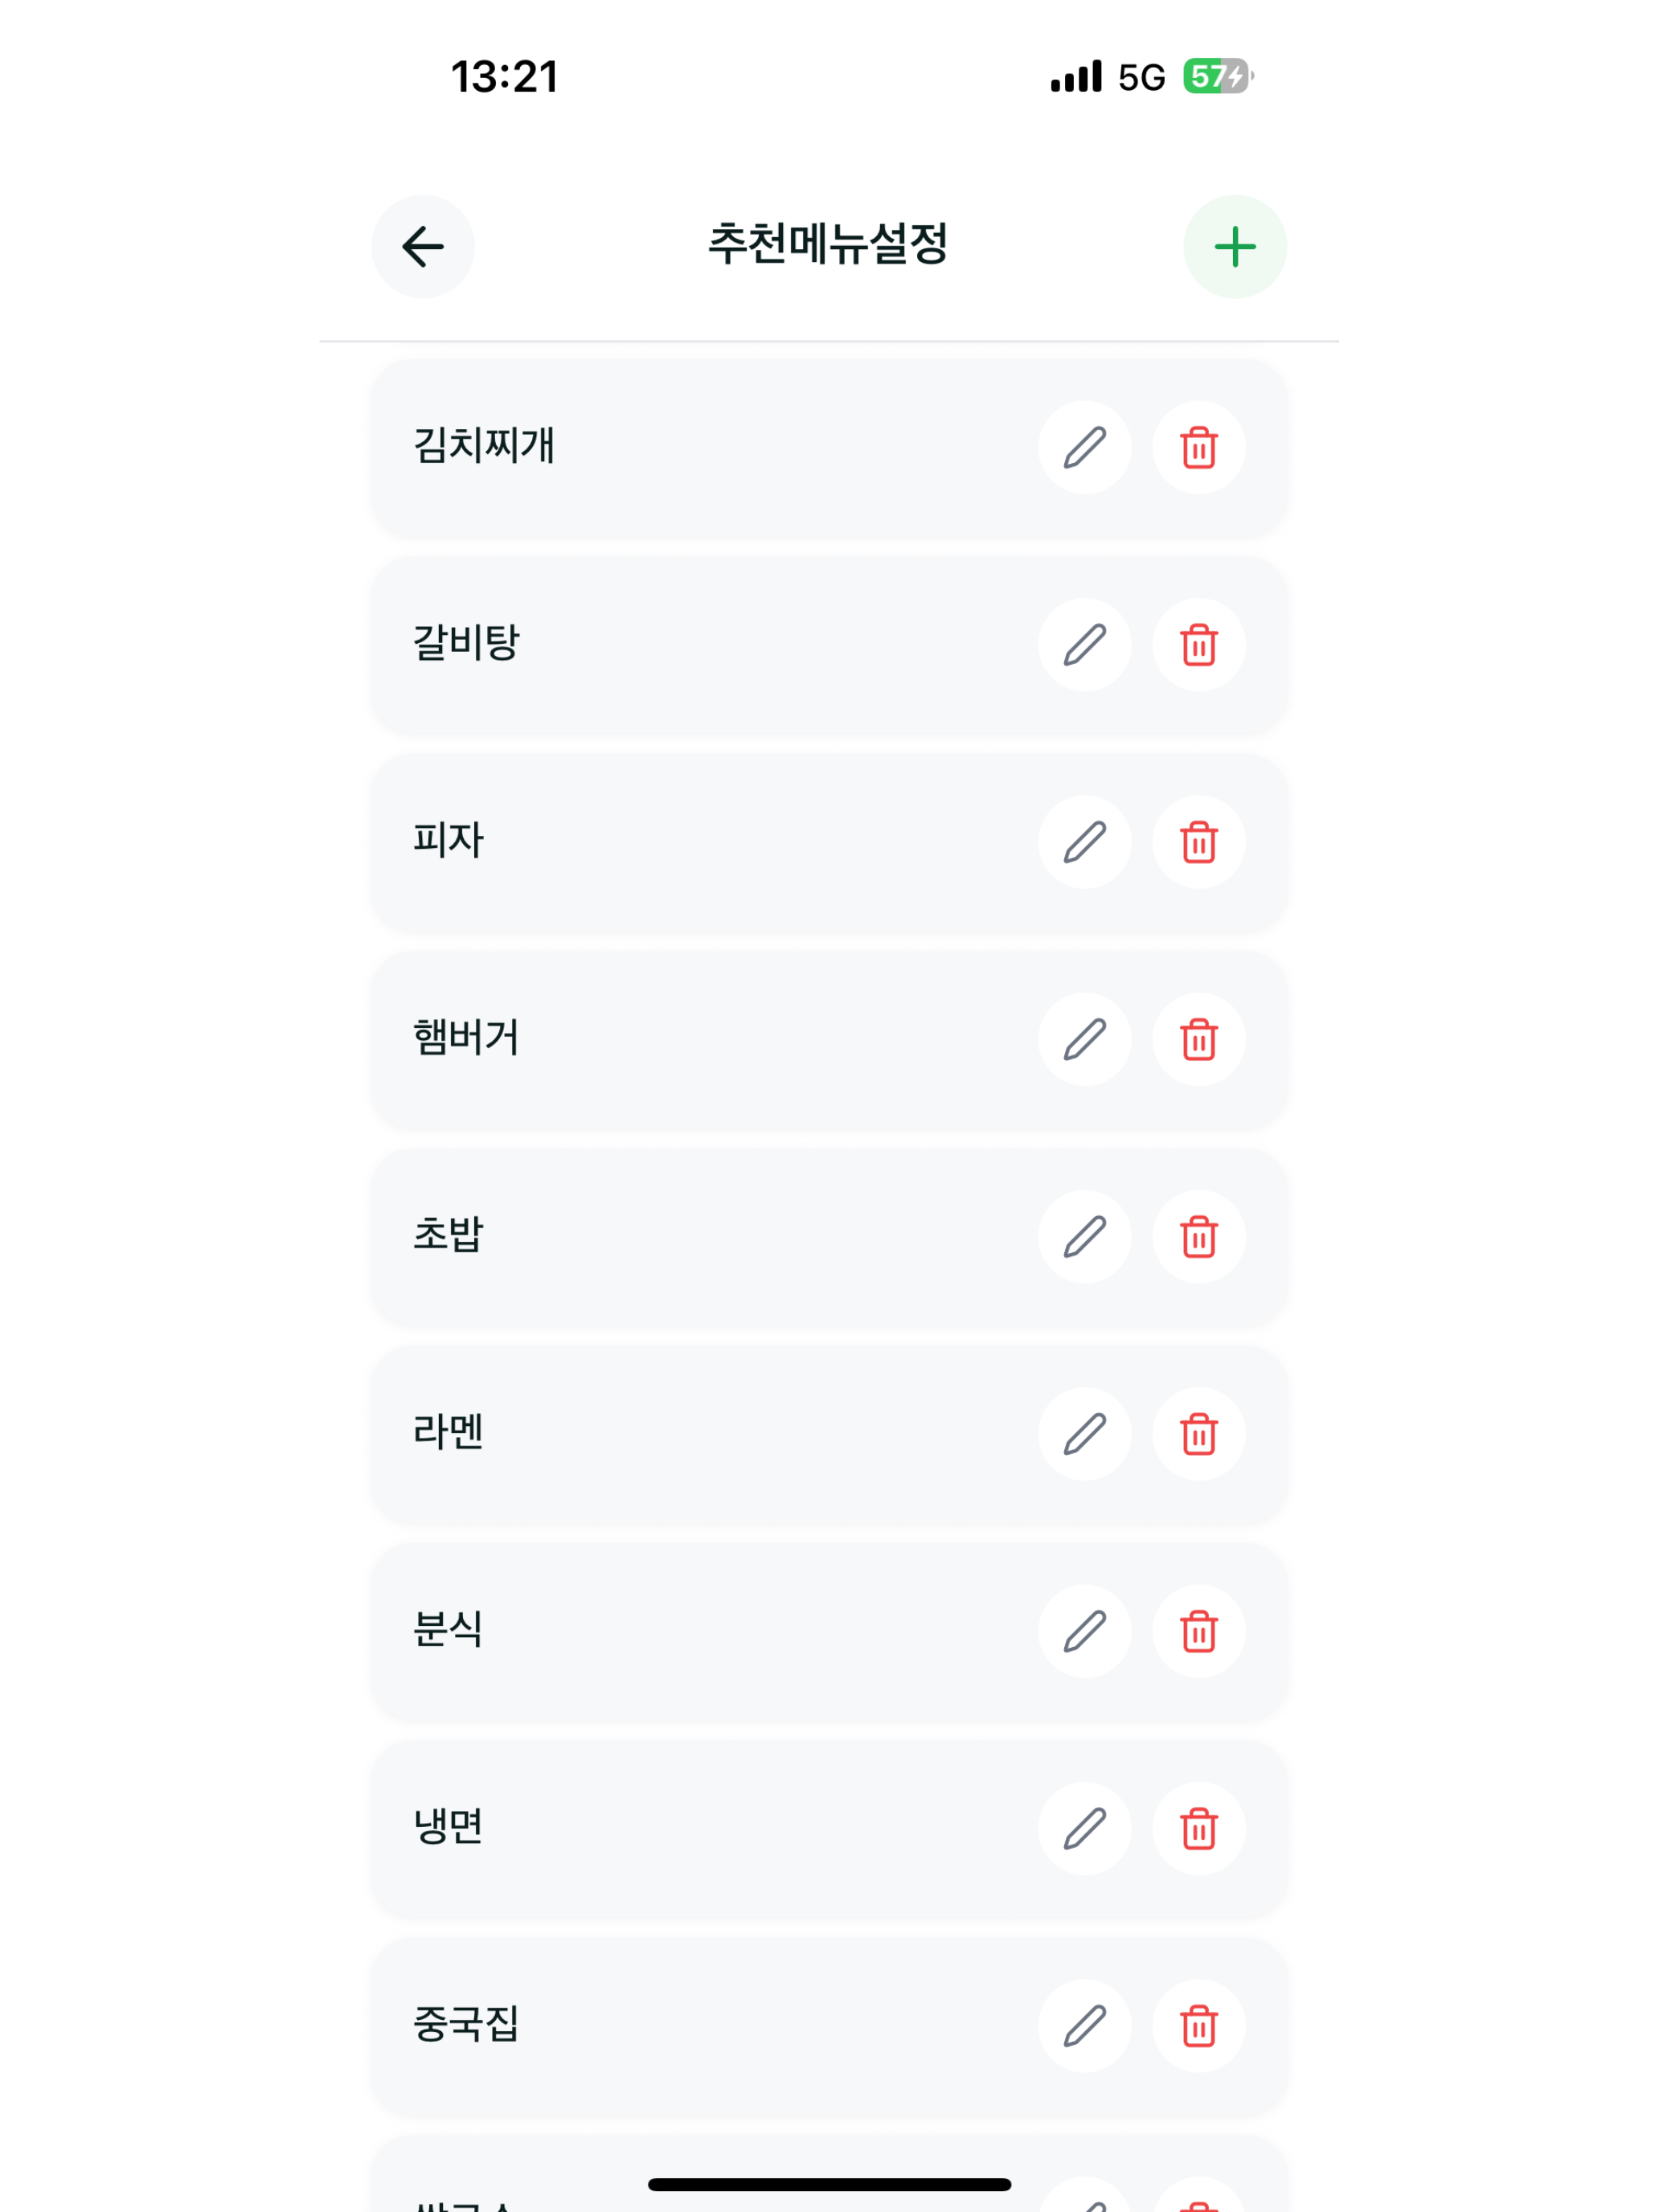Edit the 라멘 entry
The image size is (1659, 2212).
1085,1434
